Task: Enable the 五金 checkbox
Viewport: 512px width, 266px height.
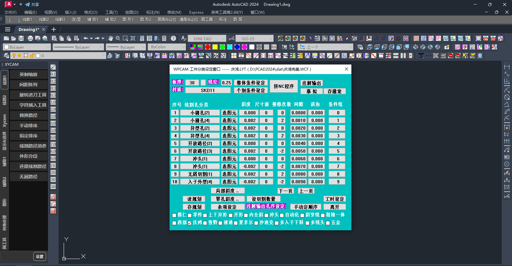Action: point(328,223)
